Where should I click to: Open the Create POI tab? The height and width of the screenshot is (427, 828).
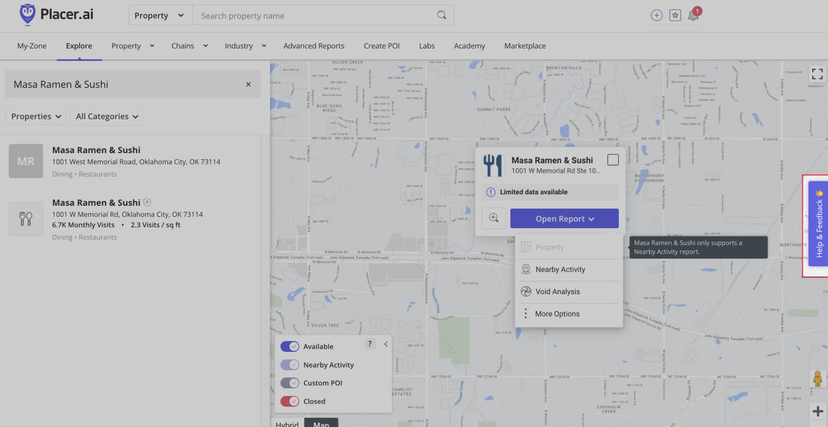pos(382,46)
